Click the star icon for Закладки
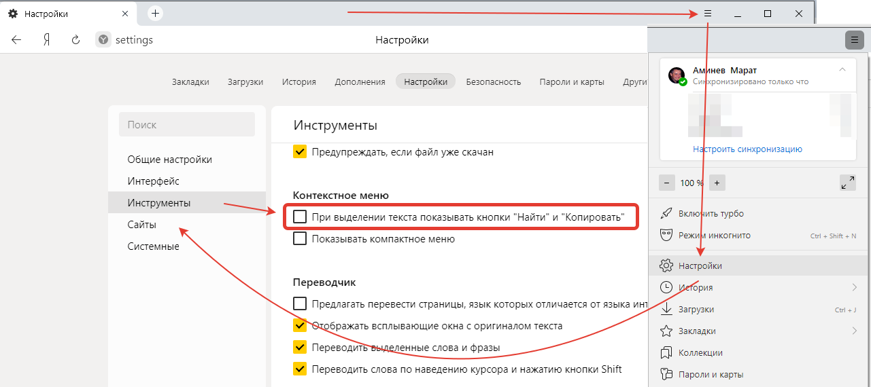The width and height of the screenshot is (871, 387). 666,331
